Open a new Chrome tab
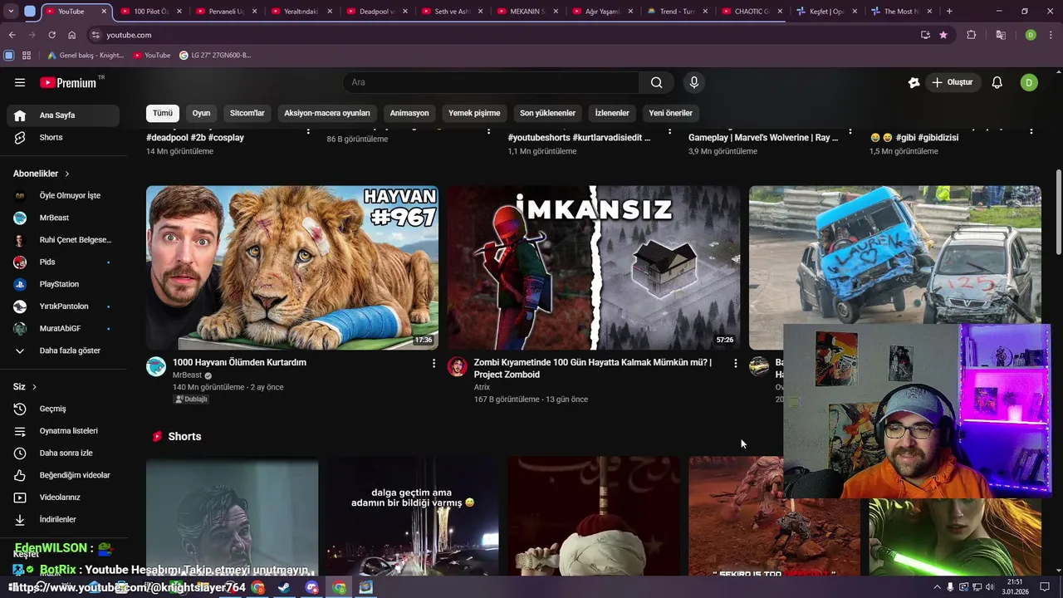This screenshot has width=1063, height=598. click(x=949, y=12)
